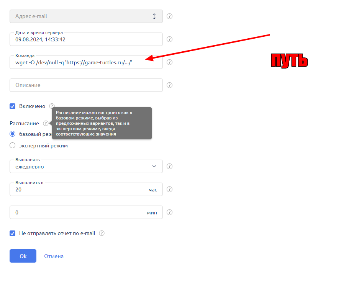354x294 pixels.
Task: Click help icon next to Выполнять dropdown
Action: pos(170,167)
